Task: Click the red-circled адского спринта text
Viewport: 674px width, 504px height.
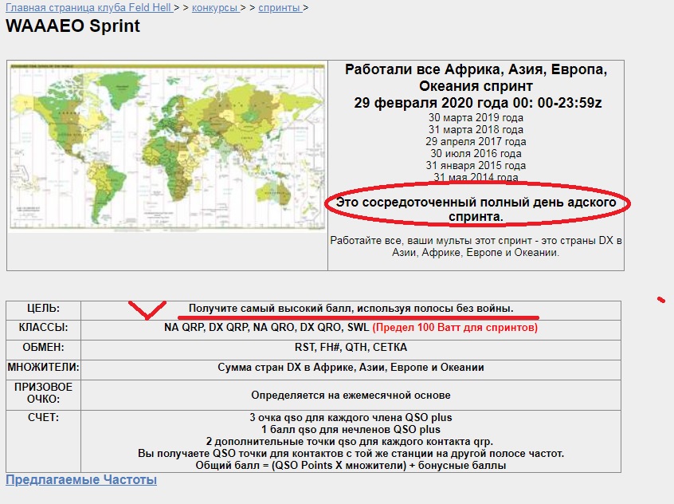Action: pyautogui.click(x=476, y=210)
